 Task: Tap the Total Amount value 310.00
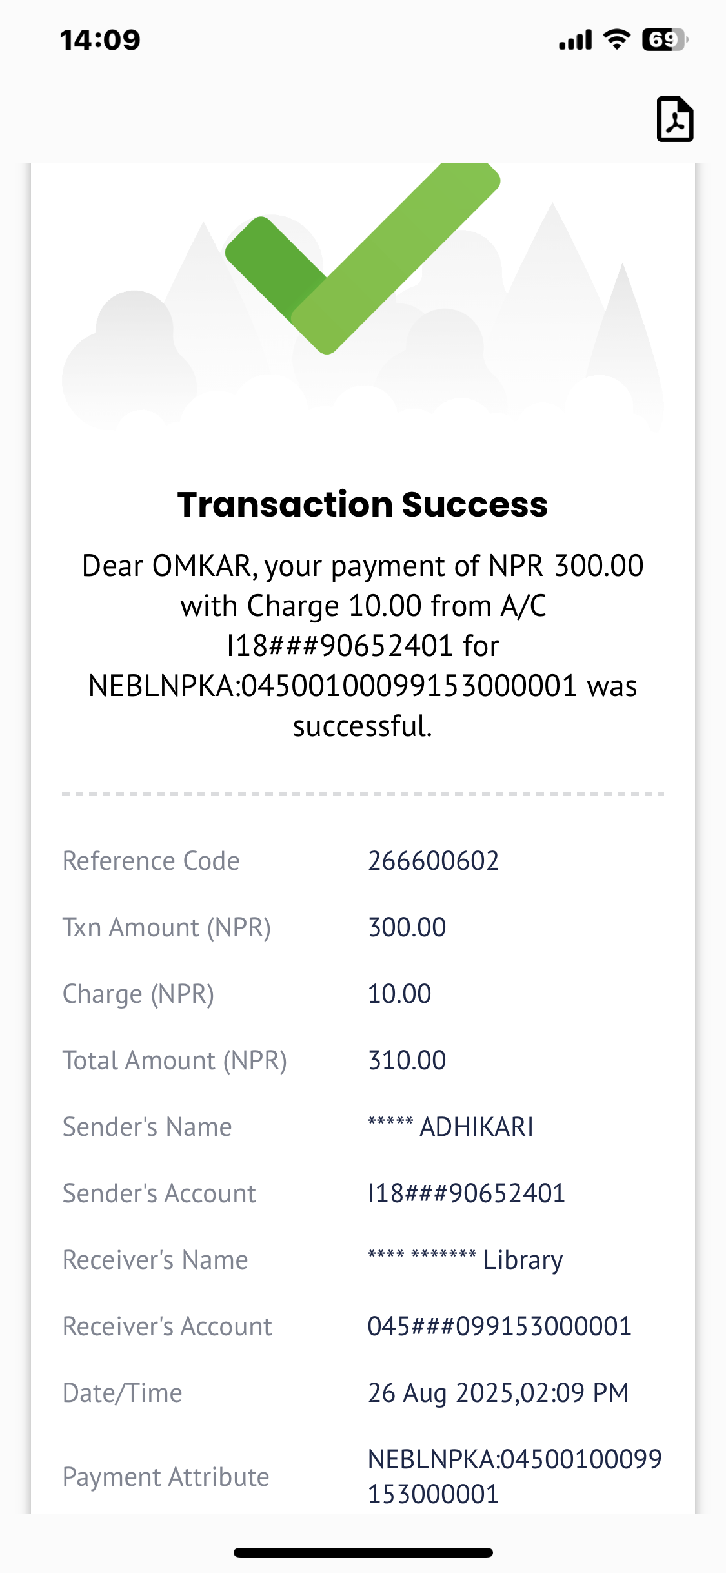pos(407,1060)
